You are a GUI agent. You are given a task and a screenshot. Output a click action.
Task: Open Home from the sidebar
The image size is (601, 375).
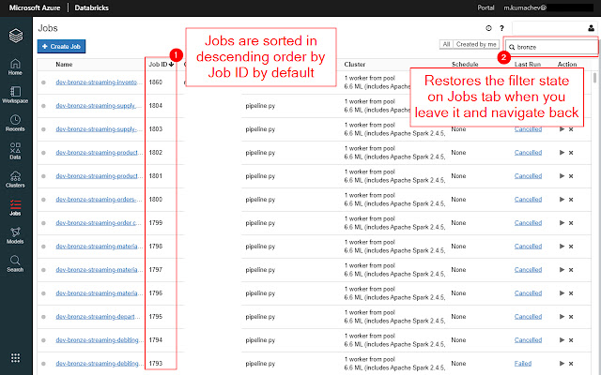point(15,67)
